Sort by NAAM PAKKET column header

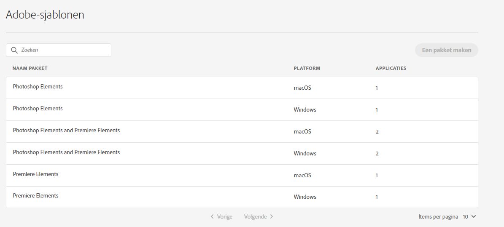tap(30, 68)
